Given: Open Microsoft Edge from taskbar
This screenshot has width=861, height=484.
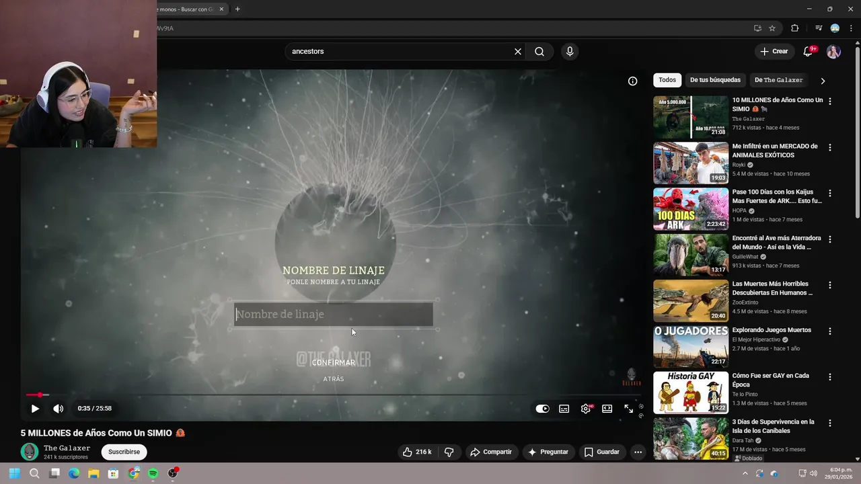Looking at the screenshot, I should click(74, 473).
